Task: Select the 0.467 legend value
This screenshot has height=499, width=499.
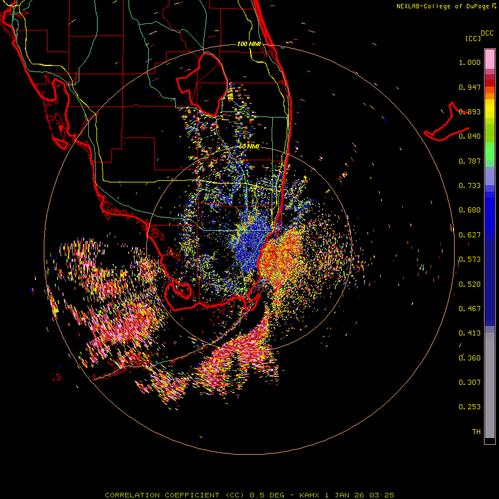Action: 470,309
